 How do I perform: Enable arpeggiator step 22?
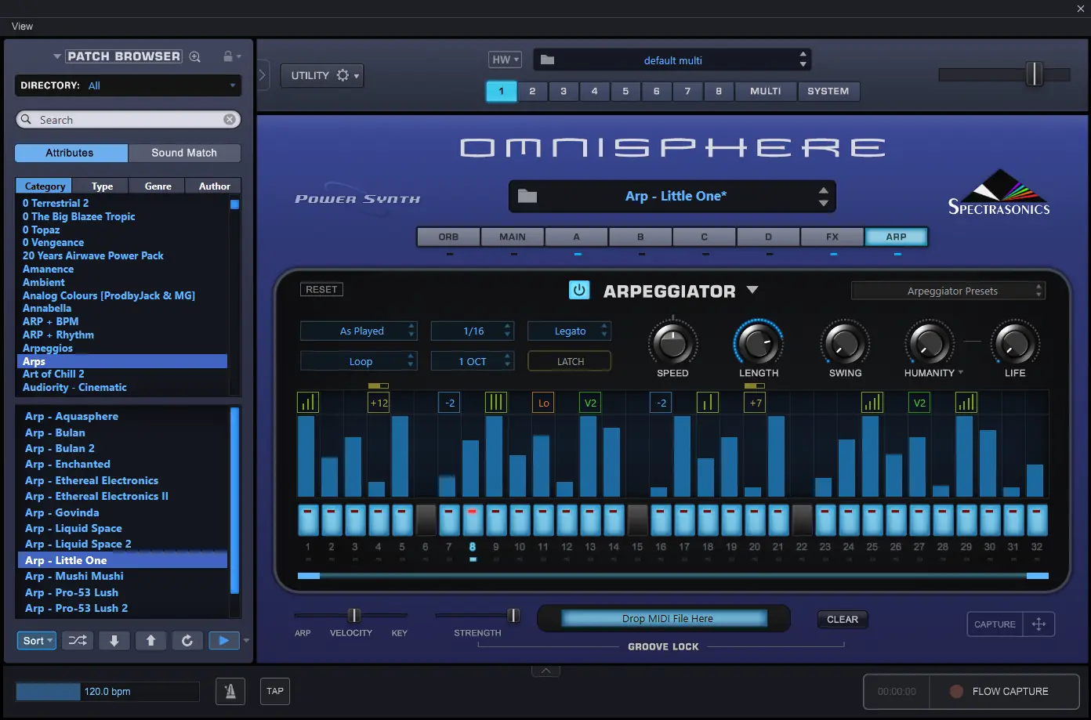[x=802, y=519]
